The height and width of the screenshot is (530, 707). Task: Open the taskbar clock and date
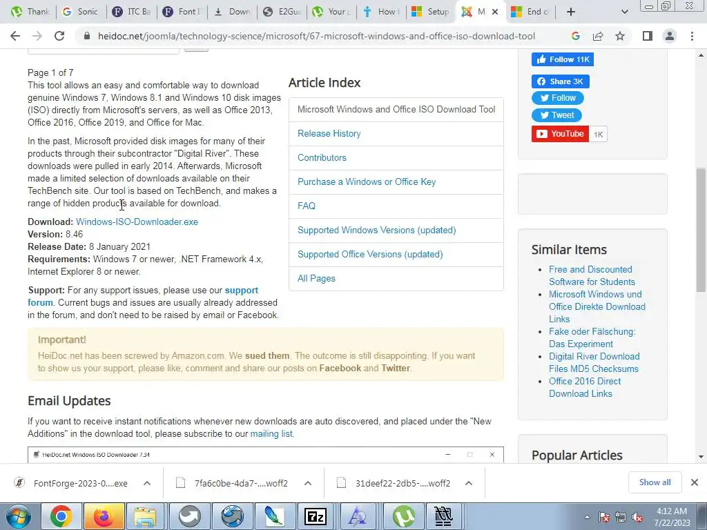tap(672, 517)
